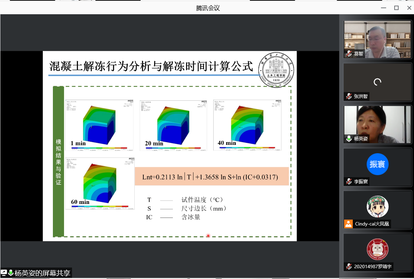The width and height of the screenshot is (414, 279).
Task: Click the orange person icon beside Cindy-cai火凤凰
Action: click(348, 224)
